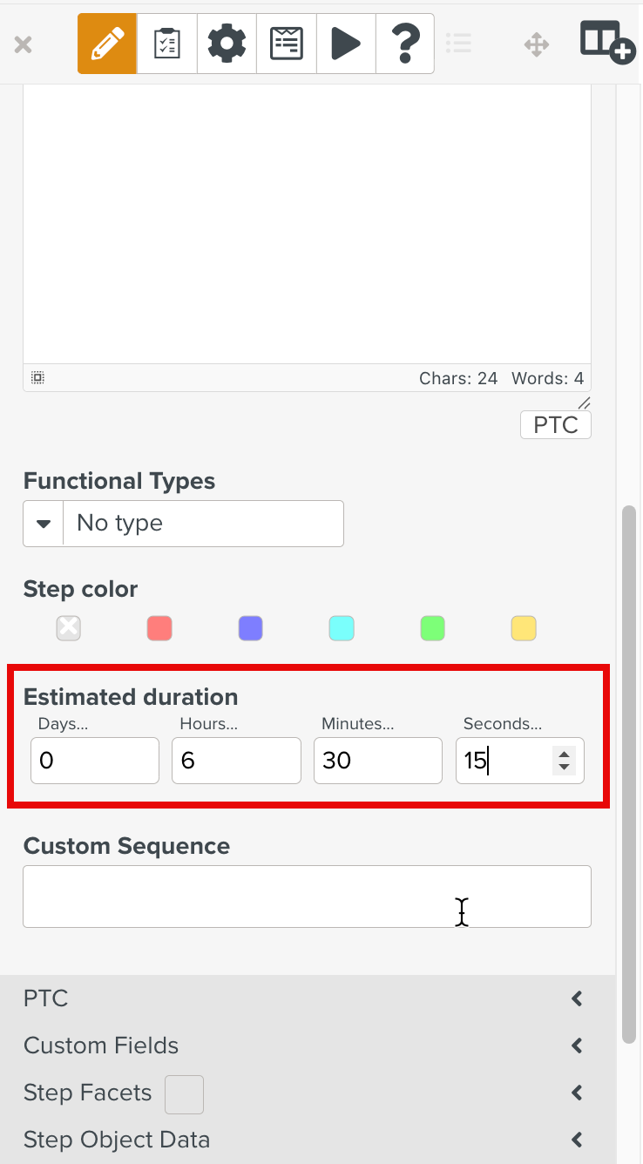Click the Hours duration input field

pos(236,761)
